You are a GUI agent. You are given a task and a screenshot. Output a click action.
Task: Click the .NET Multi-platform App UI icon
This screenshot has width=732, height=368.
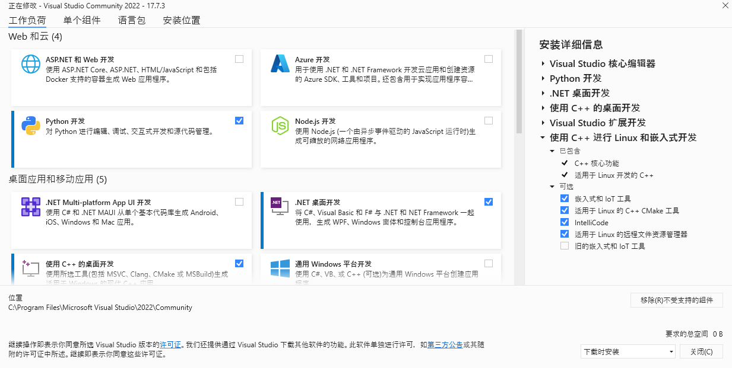(31, 206)
